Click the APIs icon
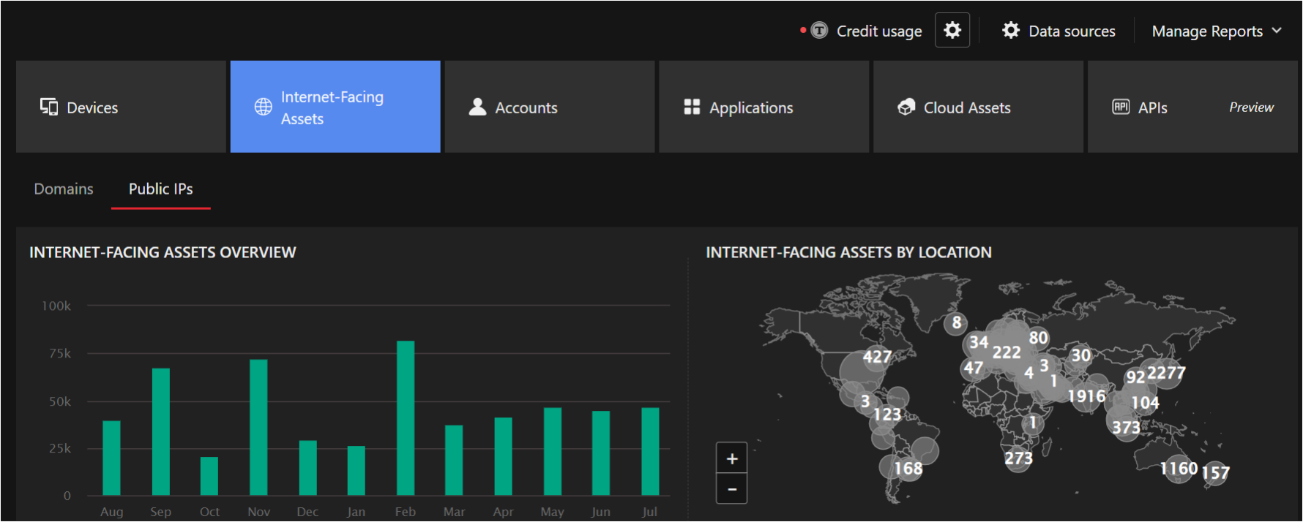 tap(1121, 107)
